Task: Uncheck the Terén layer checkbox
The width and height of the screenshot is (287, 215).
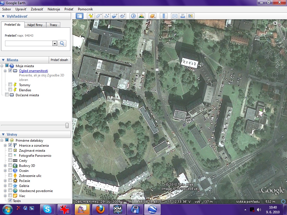Action: tap(10, 201)
